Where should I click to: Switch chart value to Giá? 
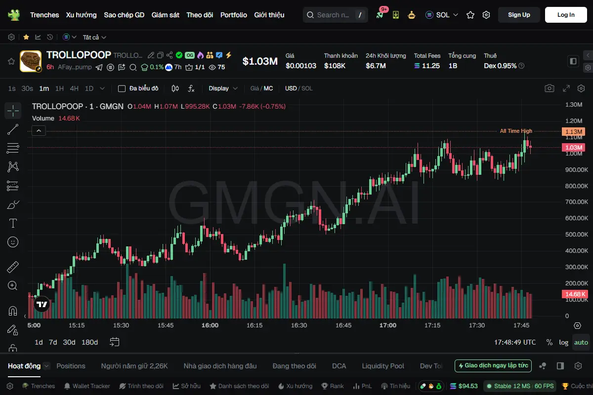tap(254, 88)
